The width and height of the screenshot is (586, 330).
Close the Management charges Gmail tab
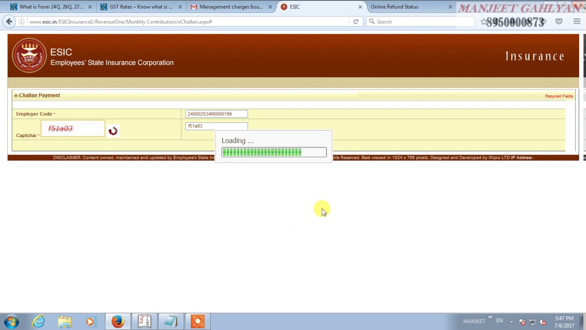[x=270, y=7]
